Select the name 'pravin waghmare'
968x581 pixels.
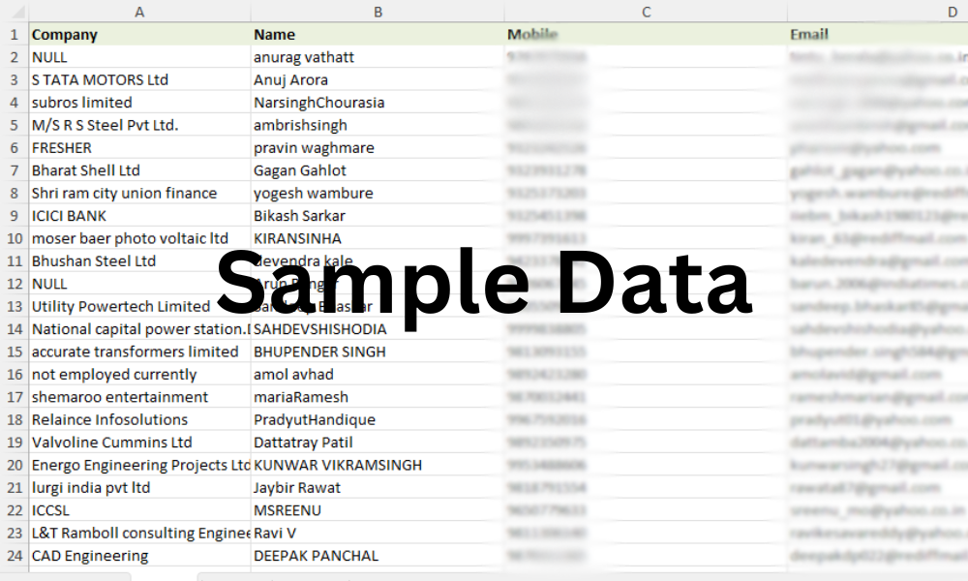pyautogui.click(x=378, y=147)
